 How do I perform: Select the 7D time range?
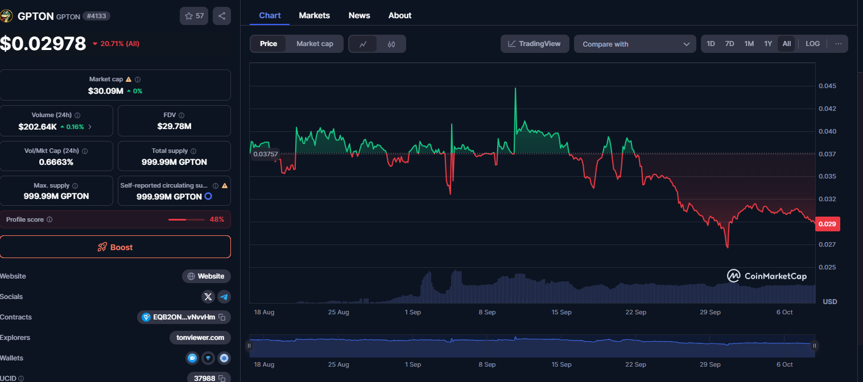(729, 44)
